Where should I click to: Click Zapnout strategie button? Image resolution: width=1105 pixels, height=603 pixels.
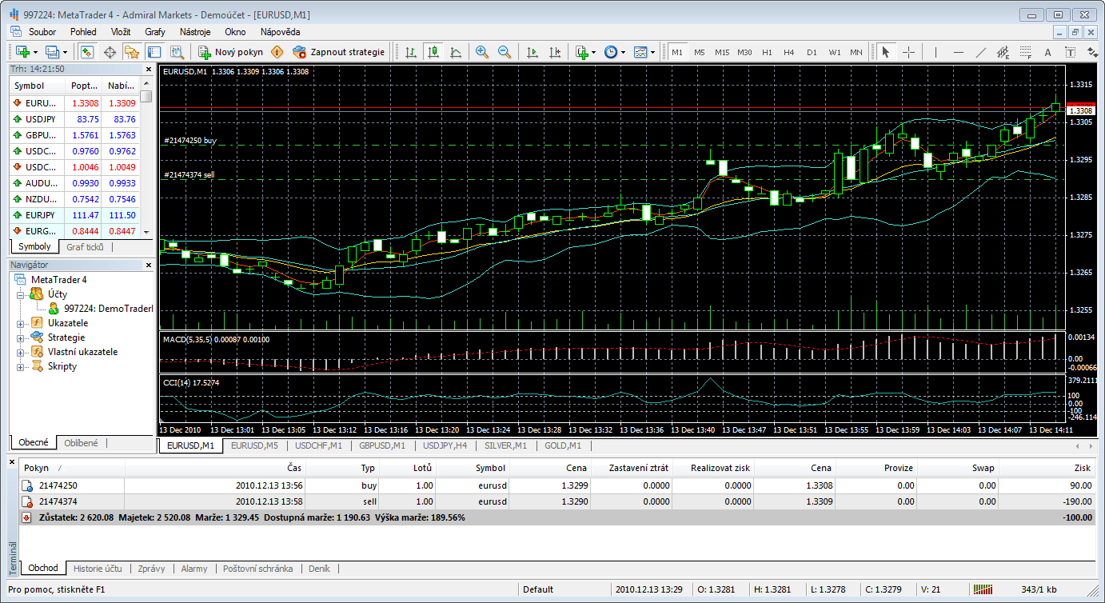pyautogui.click(x=339, y=52)
